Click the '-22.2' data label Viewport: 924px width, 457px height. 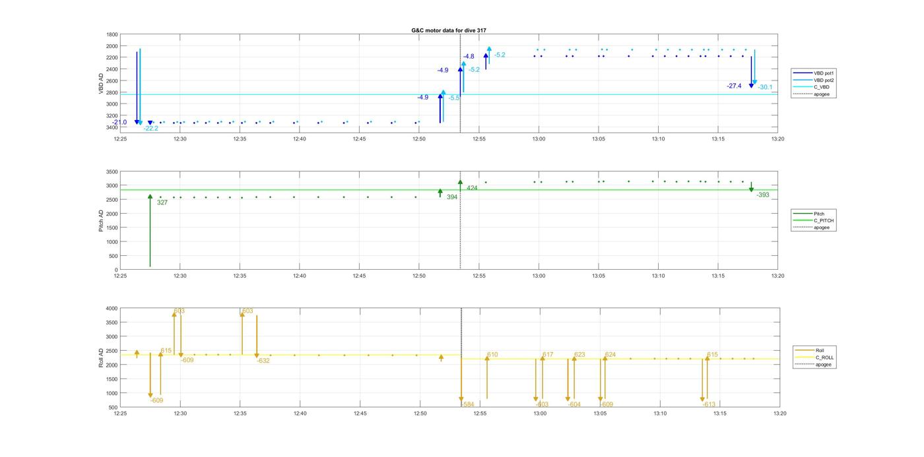tap(150, 129)
